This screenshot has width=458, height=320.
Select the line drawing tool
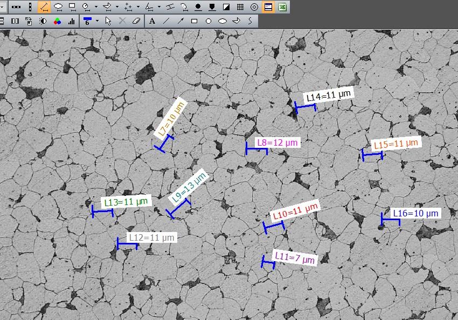(x=166, y=21)
